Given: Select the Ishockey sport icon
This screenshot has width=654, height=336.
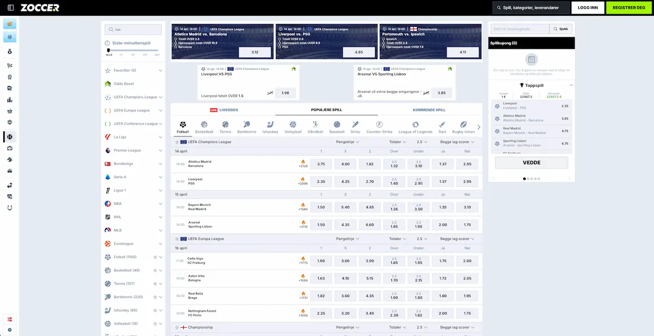Looking at the screenshot, I should (271, 124).
